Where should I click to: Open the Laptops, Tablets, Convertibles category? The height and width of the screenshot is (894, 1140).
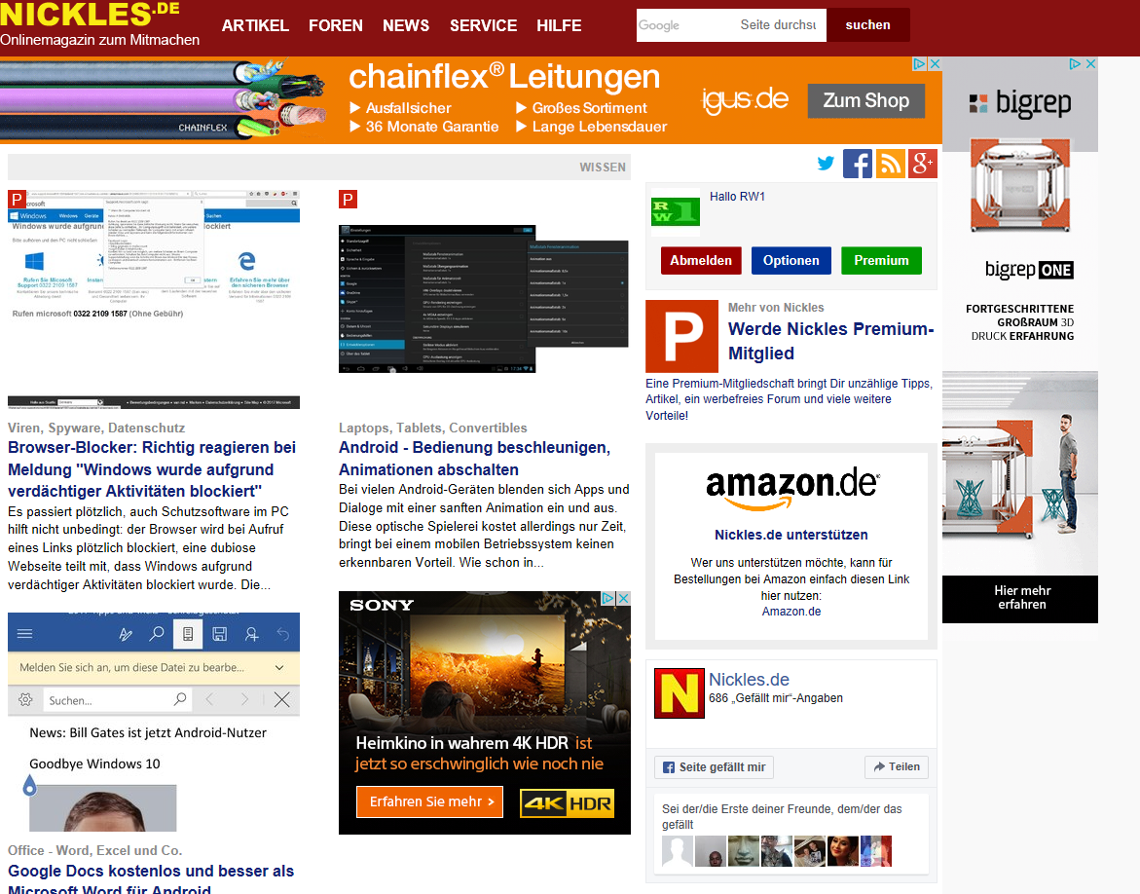coord(432,428)
